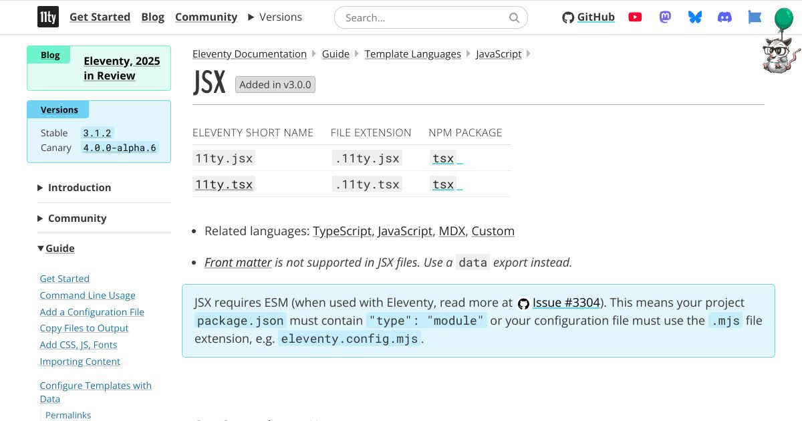
Task: Open Eleventy's GitHub repository from the header
Action: coord(587,17)
